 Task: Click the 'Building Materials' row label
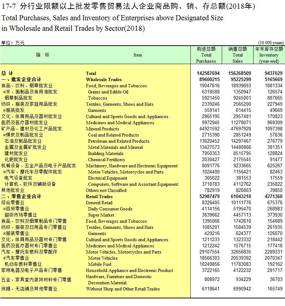click(x=106, y=154)
